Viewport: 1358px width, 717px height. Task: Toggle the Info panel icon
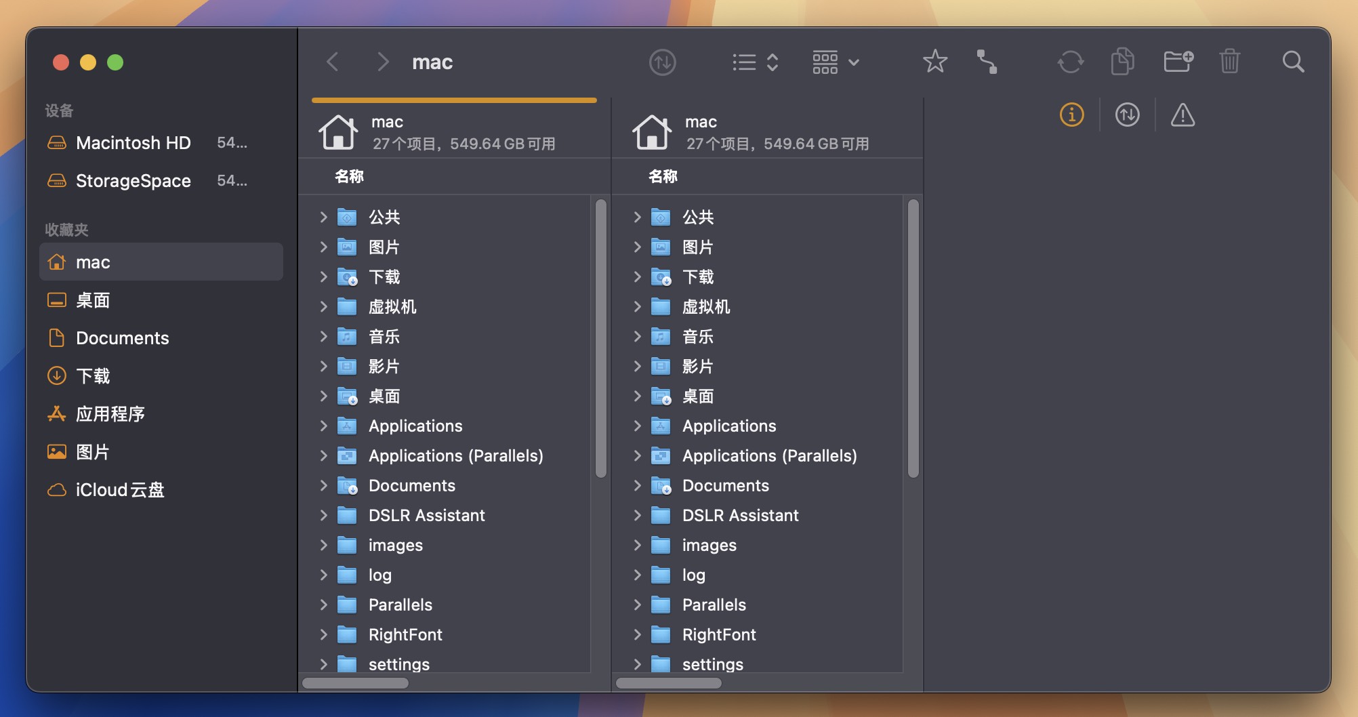click(1071, 115)
